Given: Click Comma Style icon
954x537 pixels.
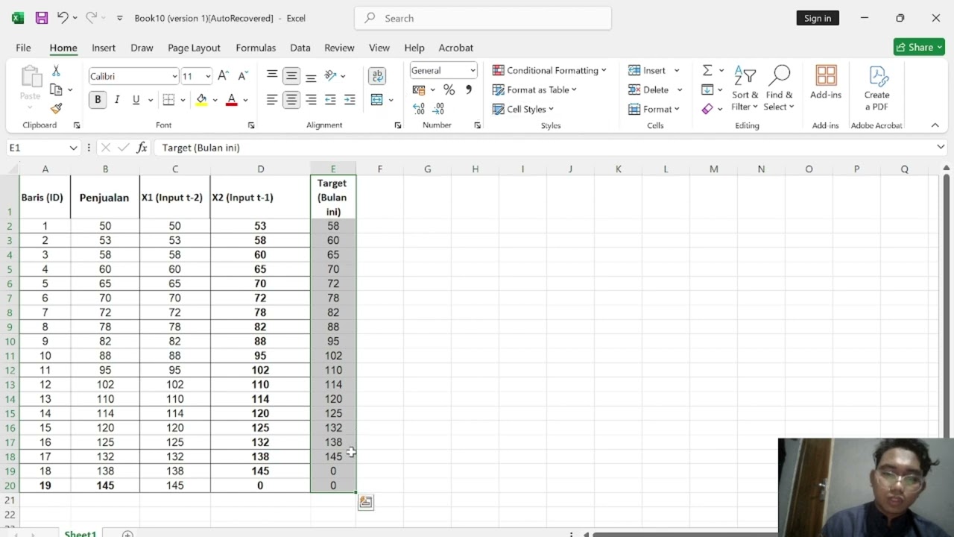Looking at the screenshot, I should click(469, 89).
